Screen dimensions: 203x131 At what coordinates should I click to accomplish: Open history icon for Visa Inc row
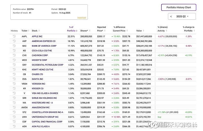pyautogui.click(x=14, y=93)
